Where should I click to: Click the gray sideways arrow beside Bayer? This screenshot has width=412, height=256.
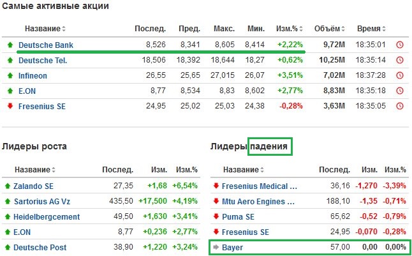click(x=216, y=247)
